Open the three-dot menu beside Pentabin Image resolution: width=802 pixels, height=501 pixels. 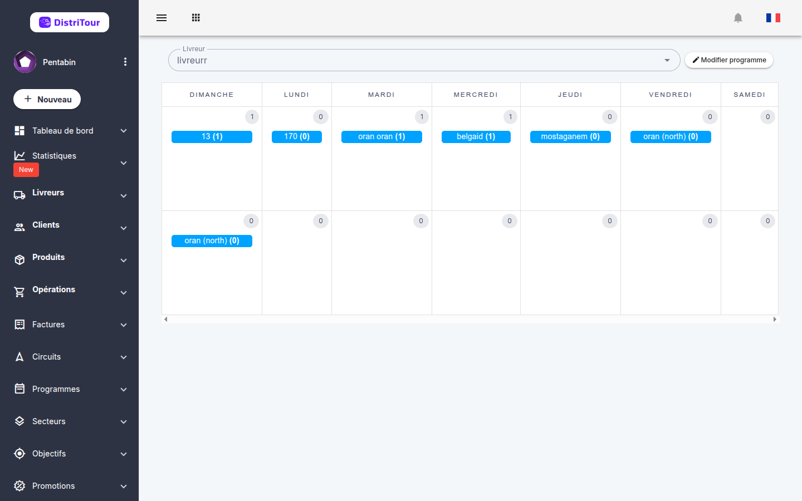pos(125,62)
